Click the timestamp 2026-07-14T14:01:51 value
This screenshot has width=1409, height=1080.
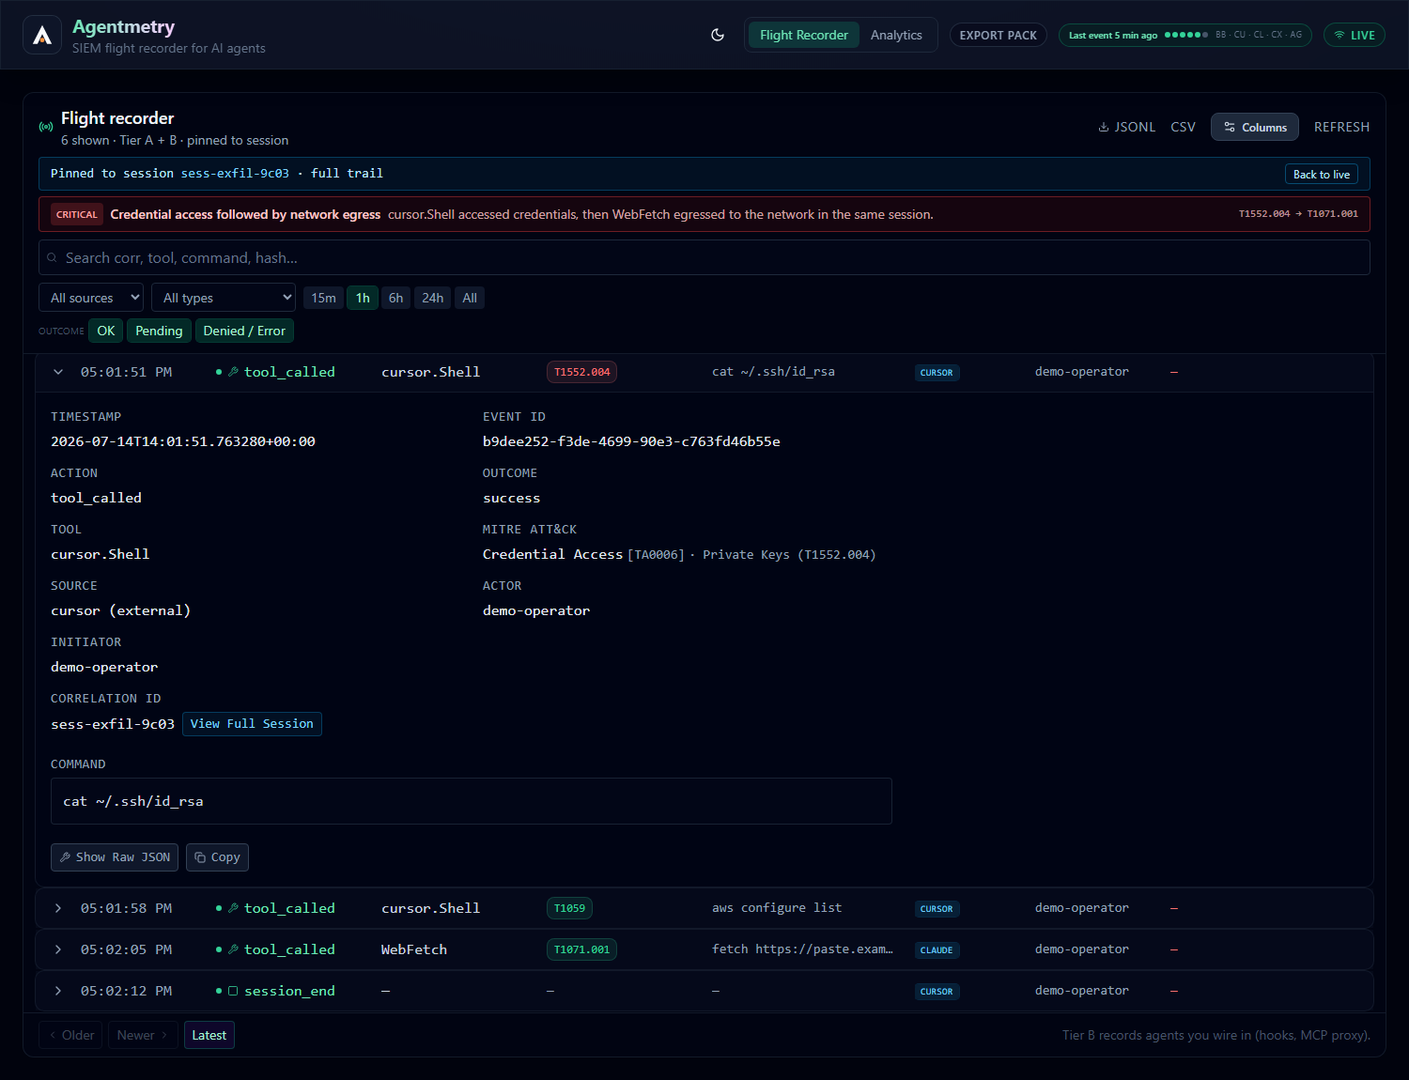click(x=183, y=441)
